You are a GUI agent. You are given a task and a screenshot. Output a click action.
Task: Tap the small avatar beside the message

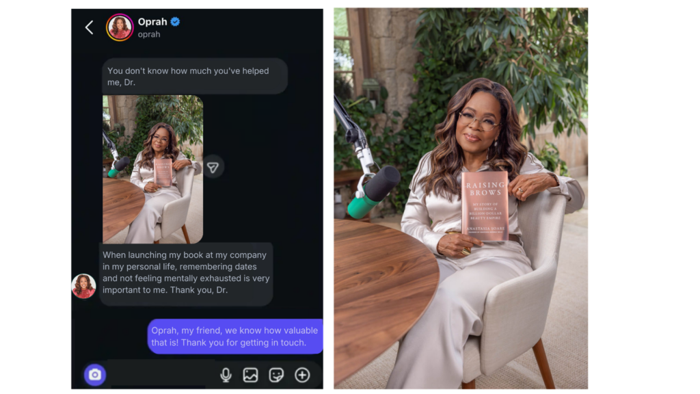(83, 286)
